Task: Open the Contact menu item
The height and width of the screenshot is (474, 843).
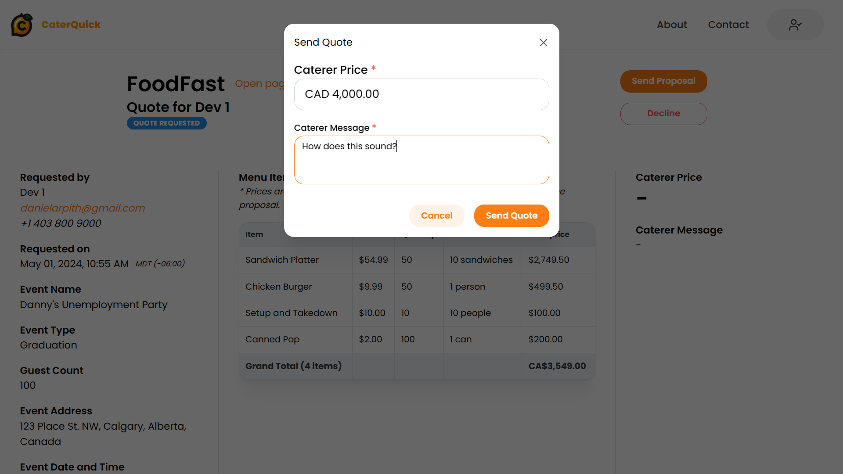Action: pyautogui.click(x=728, y=25)
